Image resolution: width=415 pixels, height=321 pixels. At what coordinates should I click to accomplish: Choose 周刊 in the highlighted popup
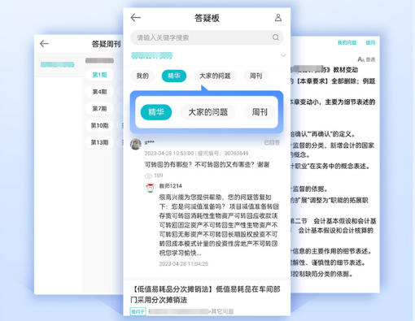[x=260, y=112]
